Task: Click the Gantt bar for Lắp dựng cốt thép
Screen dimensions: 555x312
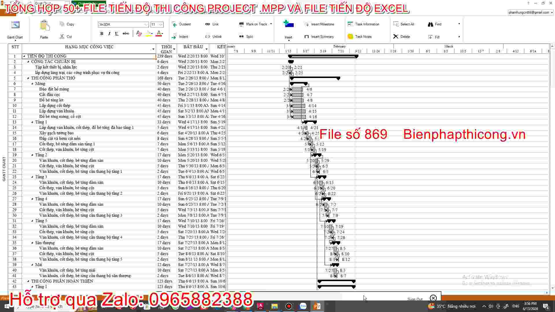Action: click(299, 106)
